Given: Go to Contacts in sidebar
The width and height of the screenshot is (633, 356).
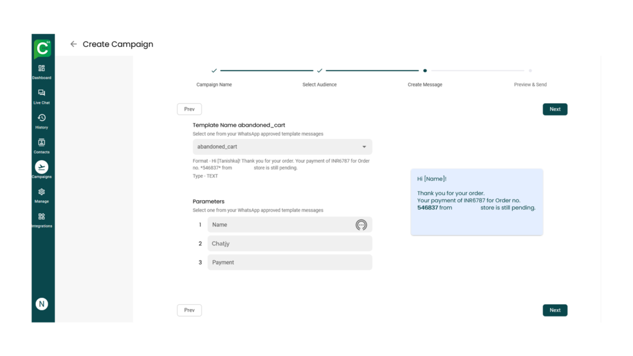Looking at the screenshot, I should tap(41, 143).
